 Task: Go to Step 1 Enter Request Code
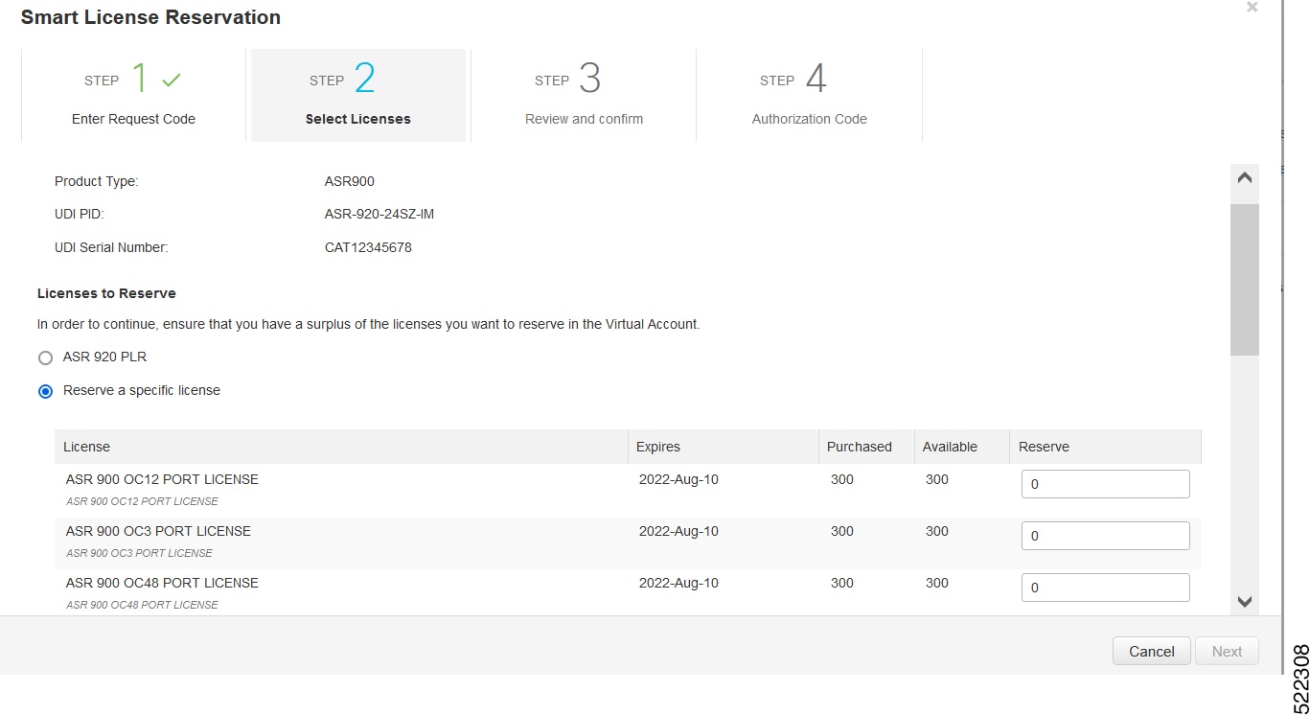coord(133,95)
